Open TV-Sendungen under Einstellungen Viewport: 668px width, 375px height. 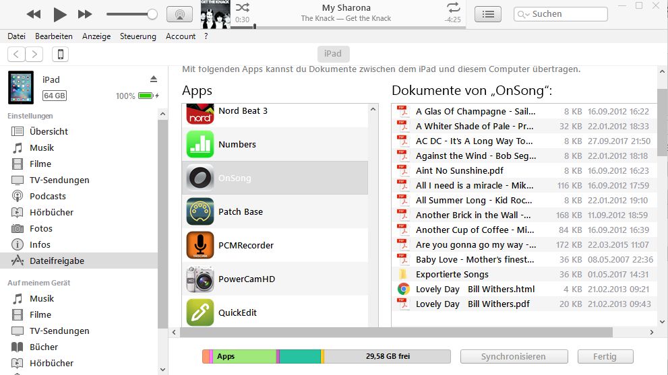[x=79, y=180]
